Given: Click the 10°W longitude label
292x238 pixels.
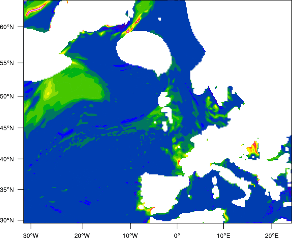Looking at the screenshot, I should point(130,235).
